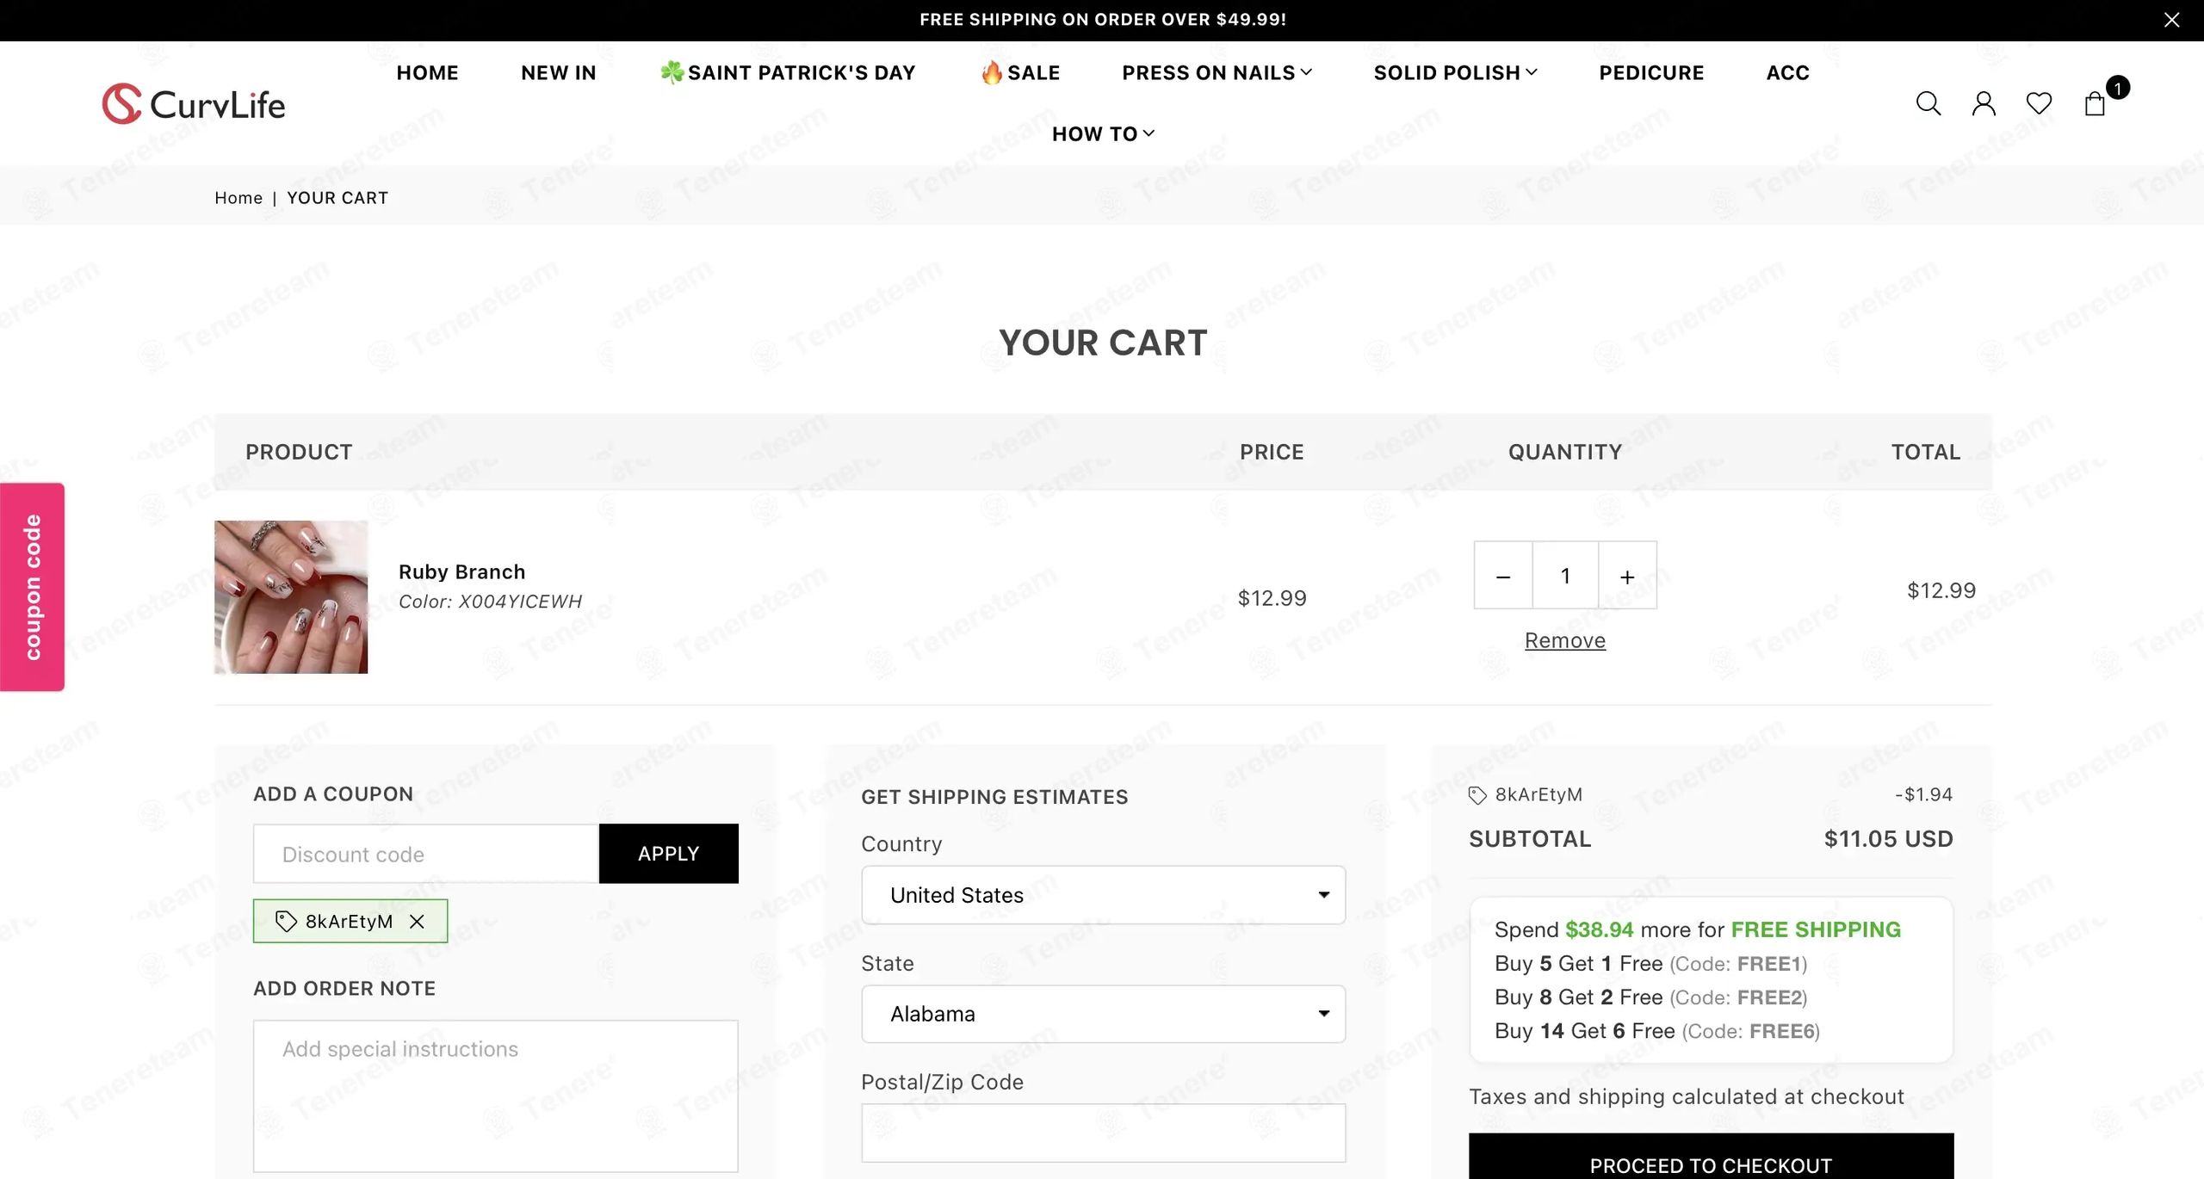Open the NEW IN menu item

559,73
